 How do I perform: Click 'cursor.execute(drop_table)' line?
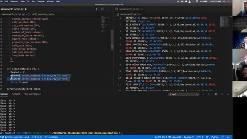coord(24,89)
